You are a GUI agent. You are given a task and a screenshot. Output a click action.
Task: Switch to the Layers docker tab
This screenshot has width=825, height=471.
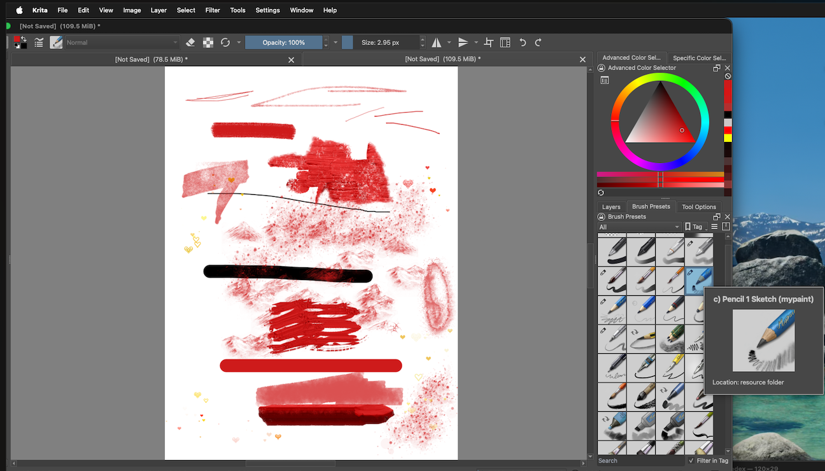pyautogui.click(x=611, y=207)
